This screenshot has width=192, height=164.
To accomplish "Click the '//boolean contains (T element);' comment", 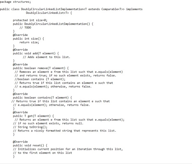I will pyautogui.click(x=40, y=79).
